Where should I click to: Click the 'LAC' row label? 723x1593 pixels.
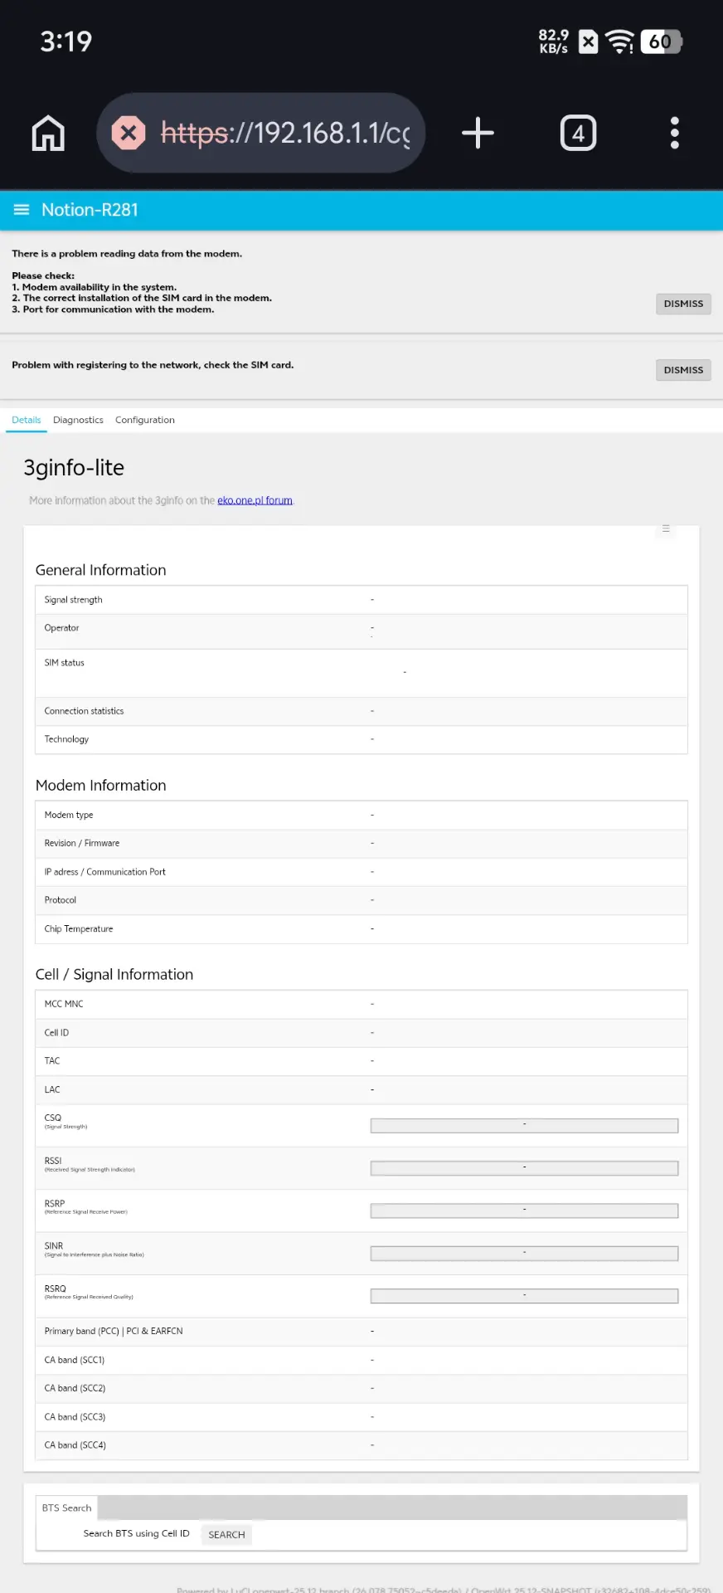51,1090
